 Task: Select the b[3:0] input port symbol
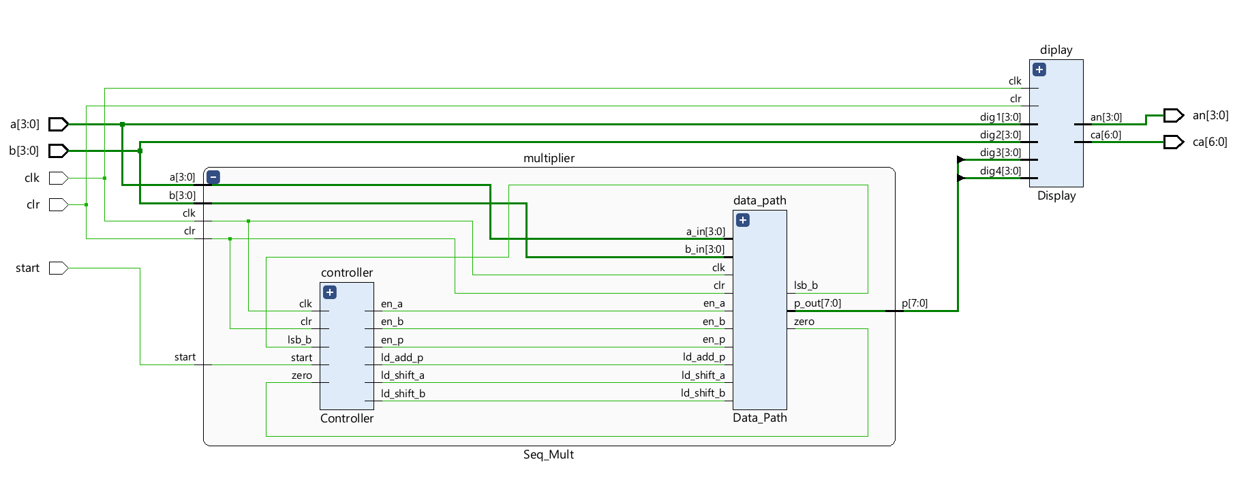tap(59, 151)
